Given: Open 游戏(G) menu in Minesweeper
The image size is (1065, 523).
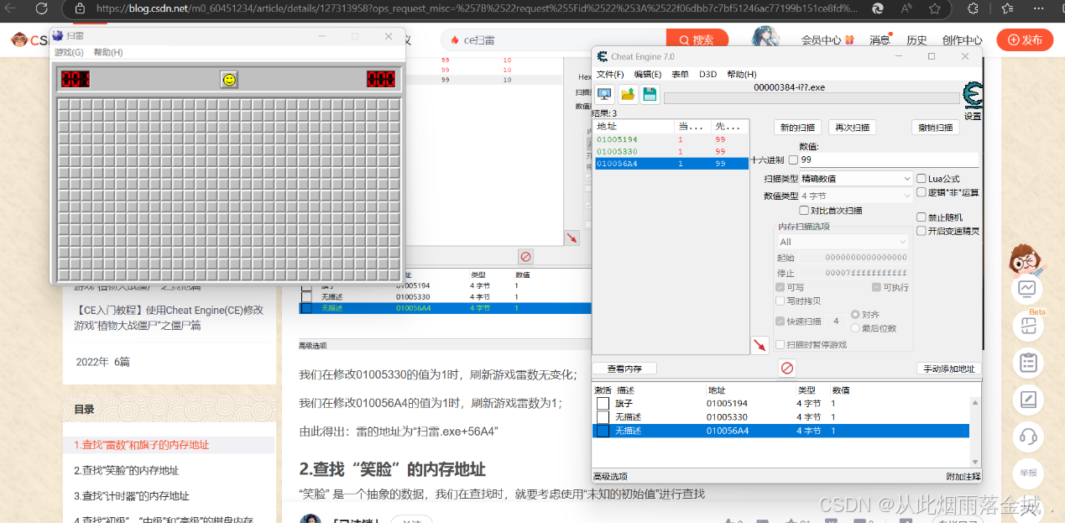Looking at the screenshot, I should pyautogui.click(x=69, y=52).
